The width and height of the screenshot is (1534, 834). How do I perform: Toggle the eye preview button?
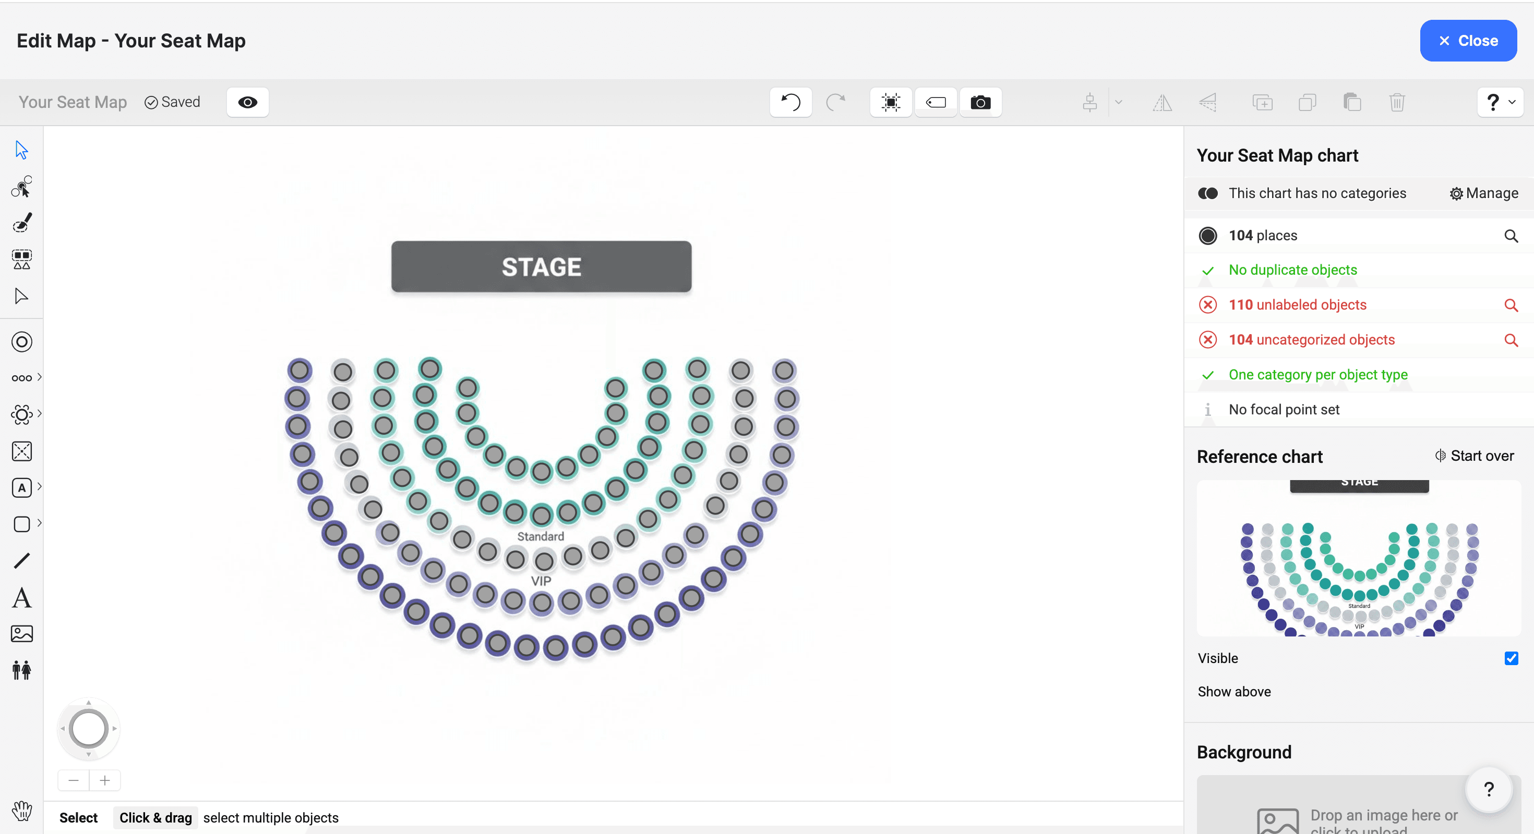click(248, 102)
